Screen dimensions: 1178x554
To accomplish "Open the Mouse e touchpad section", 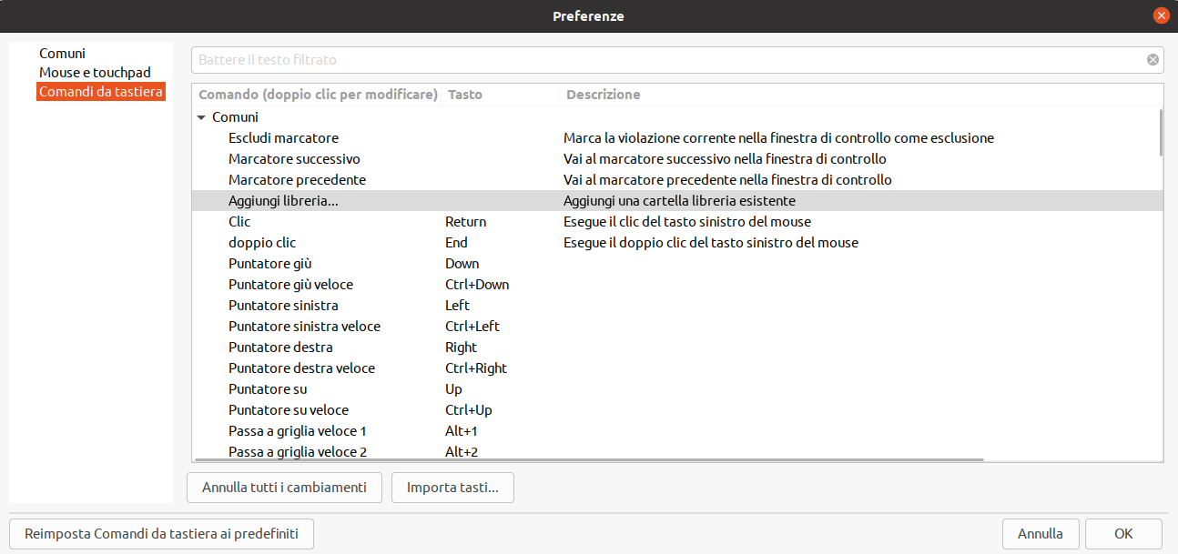I will point(95,73).
